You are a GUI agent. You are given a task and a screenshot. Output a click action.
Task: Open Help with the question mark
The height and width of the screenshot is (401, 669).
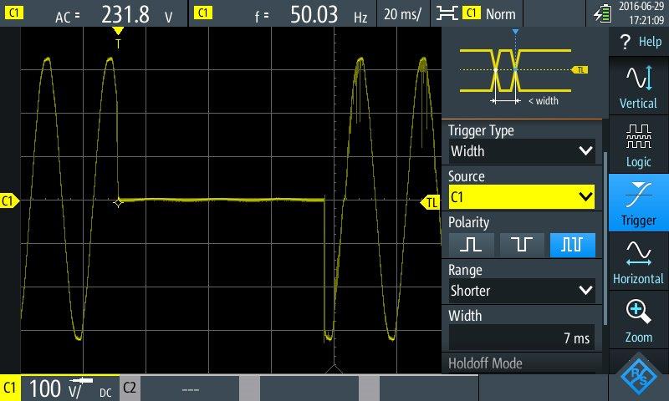pos(639,42)
